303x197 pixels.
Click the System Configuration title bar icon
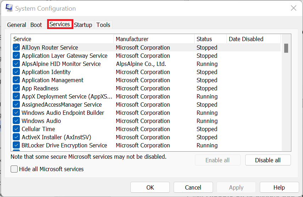pyautogui.click(x=9, y=8)
